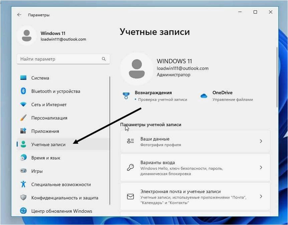The height and width of the screenshot is (225, 288).
Task: Minimize the Параметры window
Action: pyautogui.click(x=240, y=12)
